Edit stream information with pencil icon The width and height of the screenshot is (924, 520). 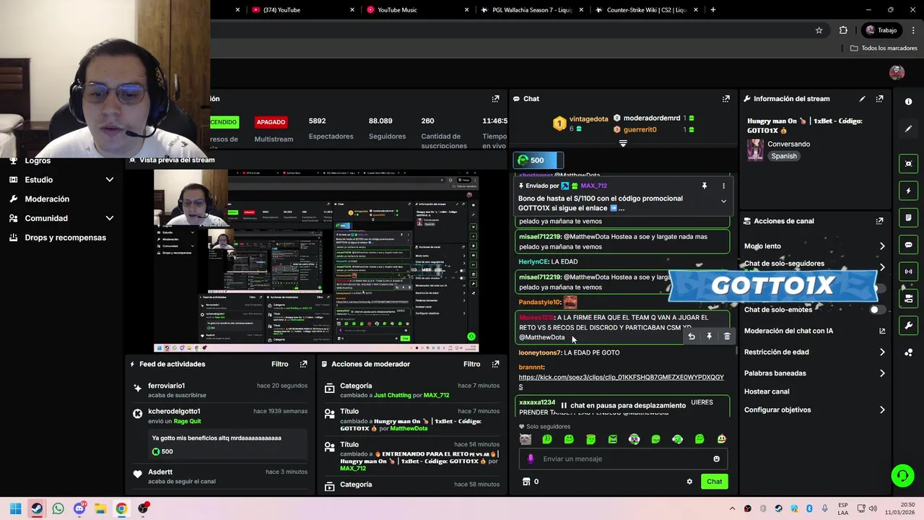tap(862, 99)
